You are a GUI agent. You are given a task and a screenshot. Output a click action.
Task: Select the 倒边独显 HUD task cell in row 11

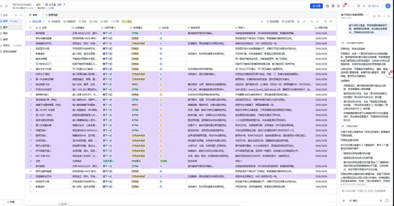pos(52,85)
